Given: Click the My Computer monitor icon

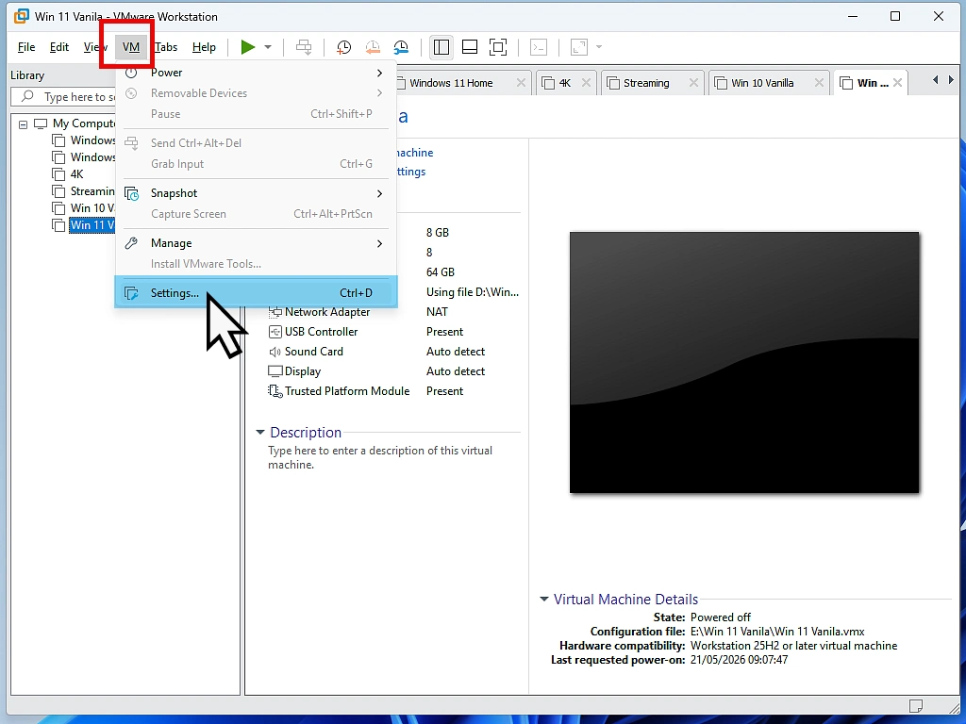Looking at the screenshot, I should 41,123.
